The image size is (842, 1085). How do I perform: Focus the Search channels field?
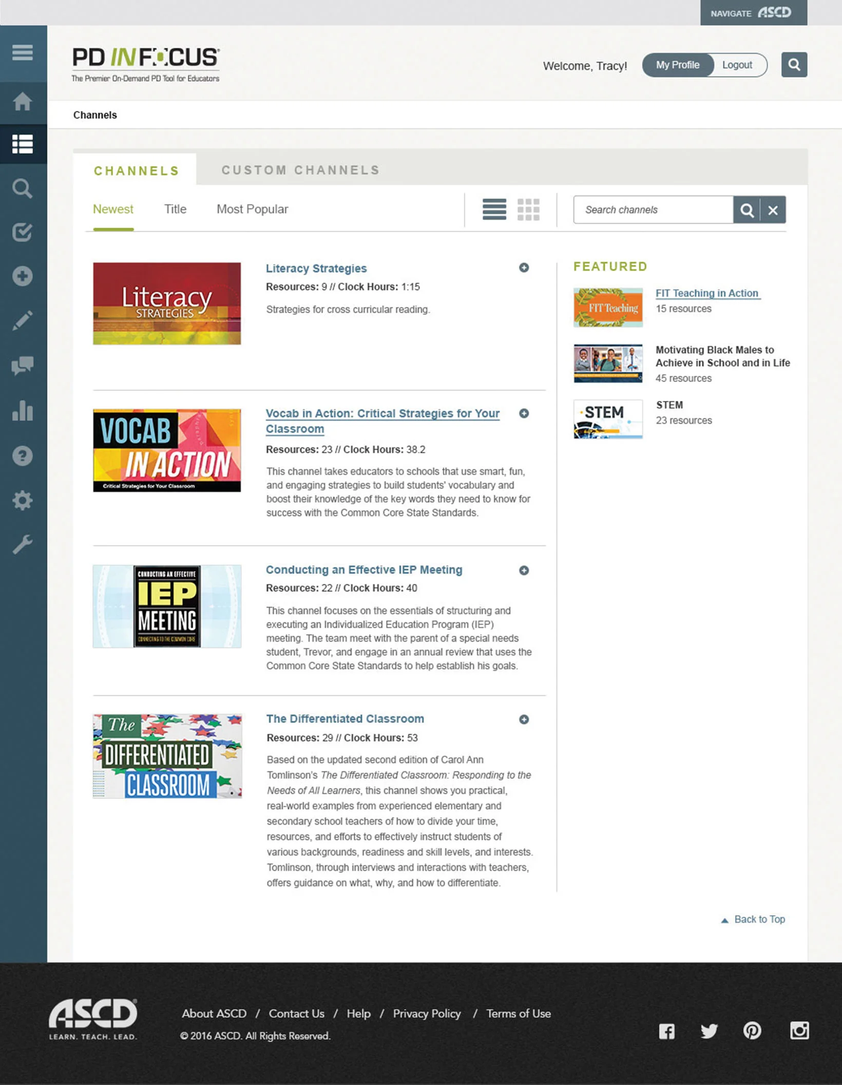coord(654,210)
